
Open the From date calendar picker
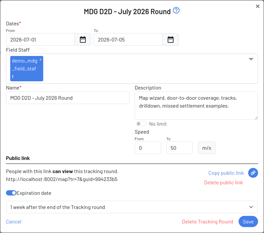coord(83,39)
